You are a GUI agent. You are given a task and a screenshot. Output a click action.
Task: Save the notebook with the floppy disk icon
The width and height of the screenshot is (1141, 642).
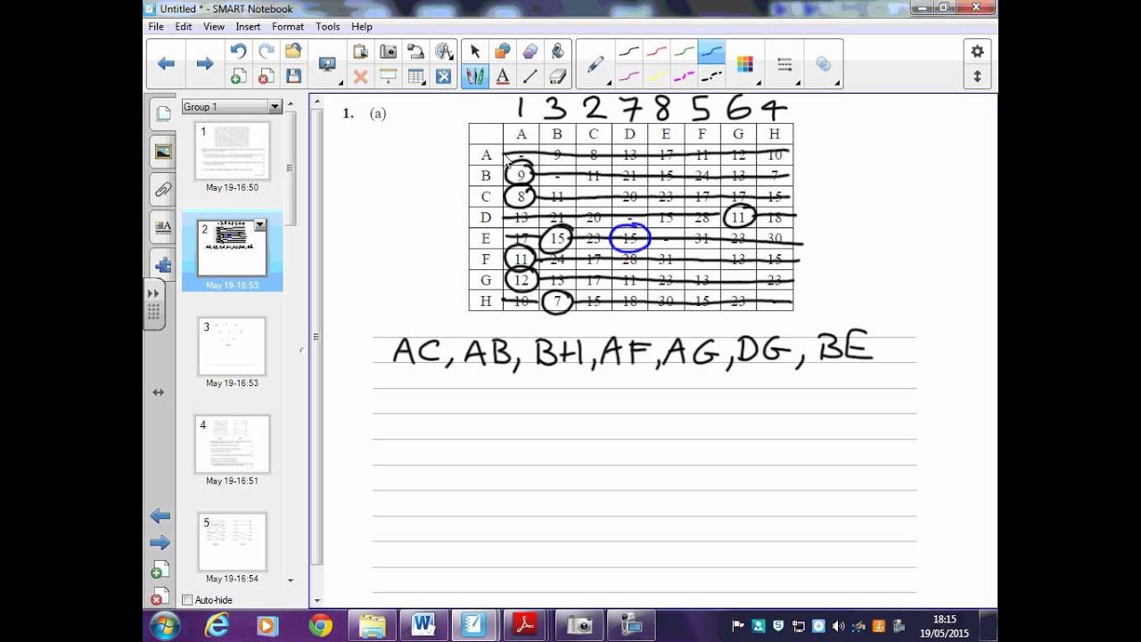(x=293, y=77)
